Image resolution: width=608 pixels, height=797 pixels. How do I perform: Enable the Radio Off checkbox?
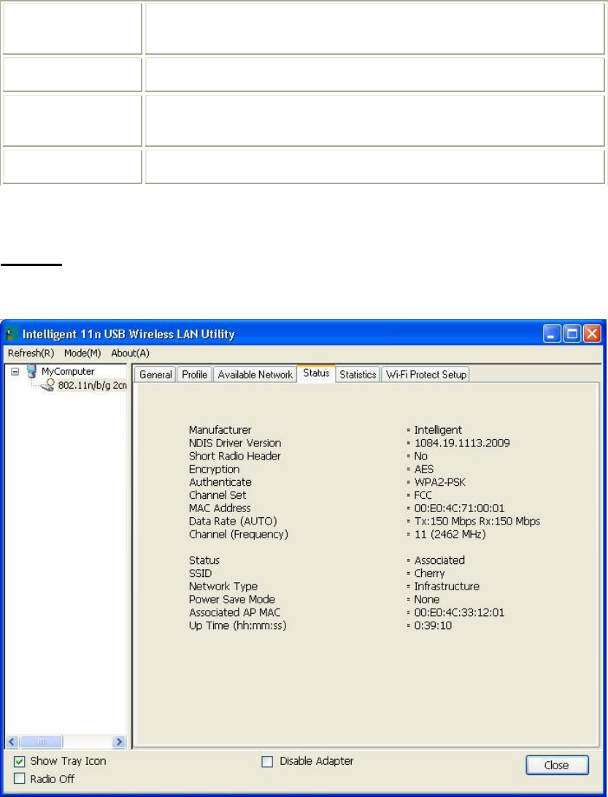click(x=19, y=779)
